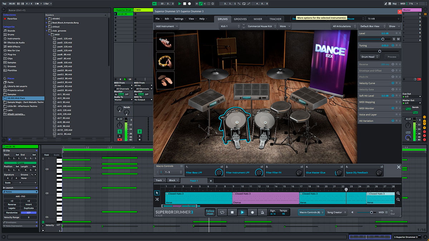Toggle Velocity Curve power button
This screenshot has width=429, height=241.
point(393,83)
